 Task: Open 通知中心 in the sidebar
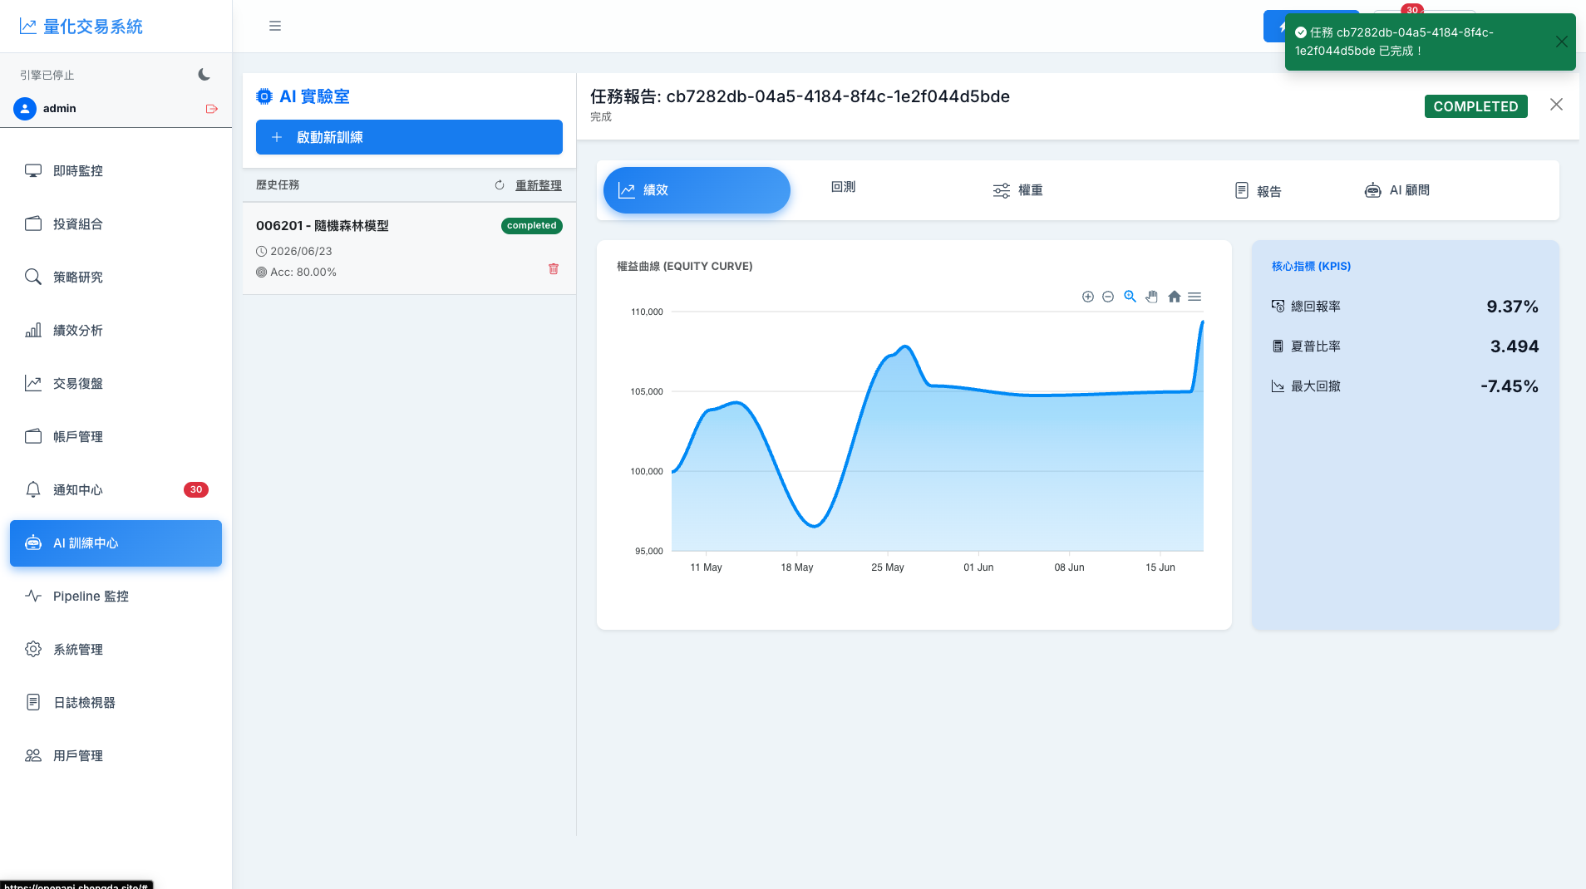tap(116, 490)
